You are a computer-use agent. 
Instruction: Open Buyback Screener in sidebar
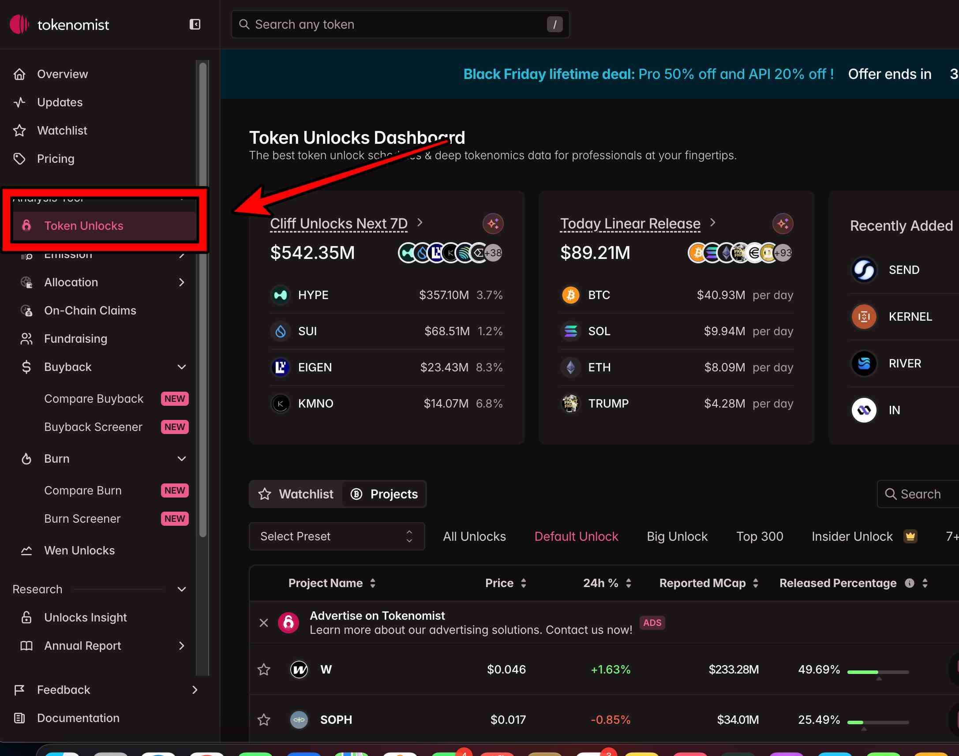tap(94, 427)
